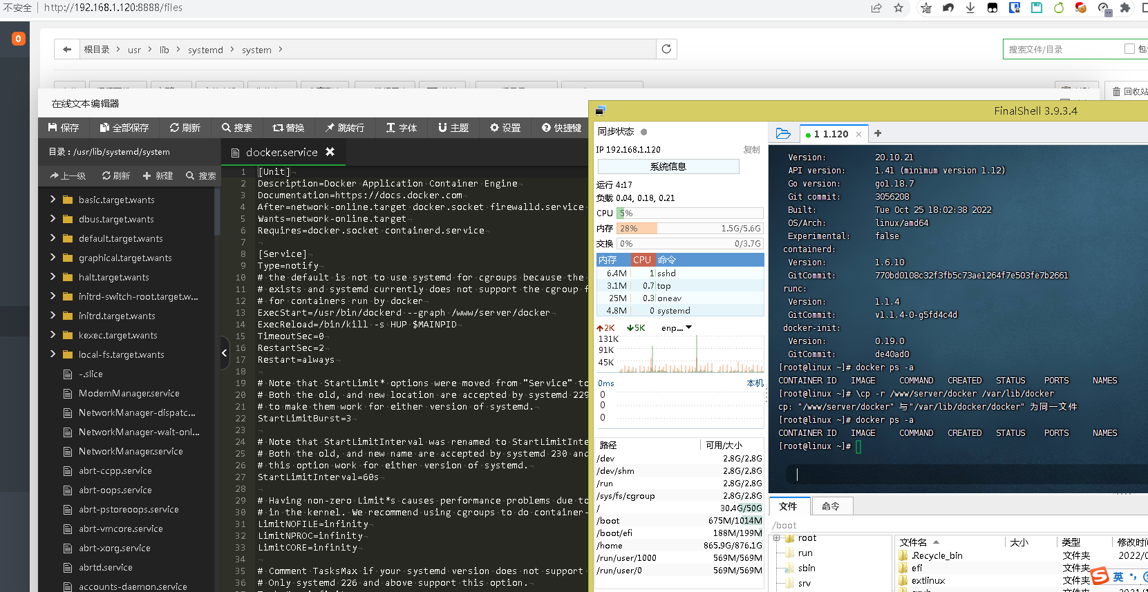Sort process list by CPU column
This screenshot has height=592, width=1148.
642,260
